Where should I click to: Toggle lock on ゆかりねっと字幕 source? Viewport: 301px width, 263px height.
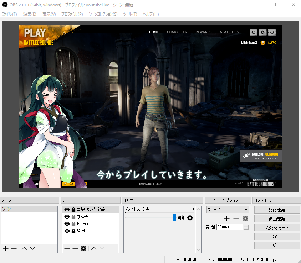click(x=73, y=210)
